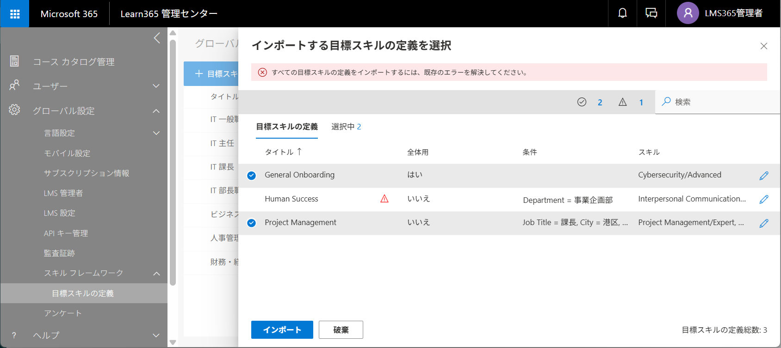Viewport: 781px width, 348px height.
Task: Click the 目標スキルの定義総数: 3 footer text
Action: click(725, 330)
